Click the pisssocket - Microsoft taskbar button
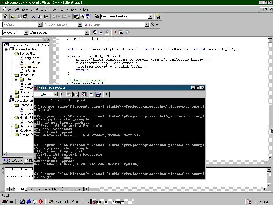Image resolution: width=273 pixels, height=205 pixels. coord(69,202)
